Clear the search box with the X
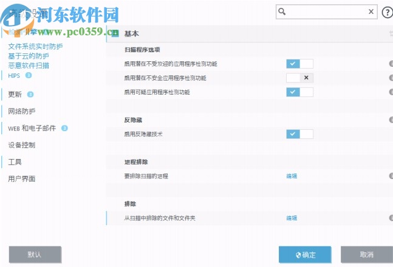The height and width of the screenshot is (267, 393). (371, 12)
